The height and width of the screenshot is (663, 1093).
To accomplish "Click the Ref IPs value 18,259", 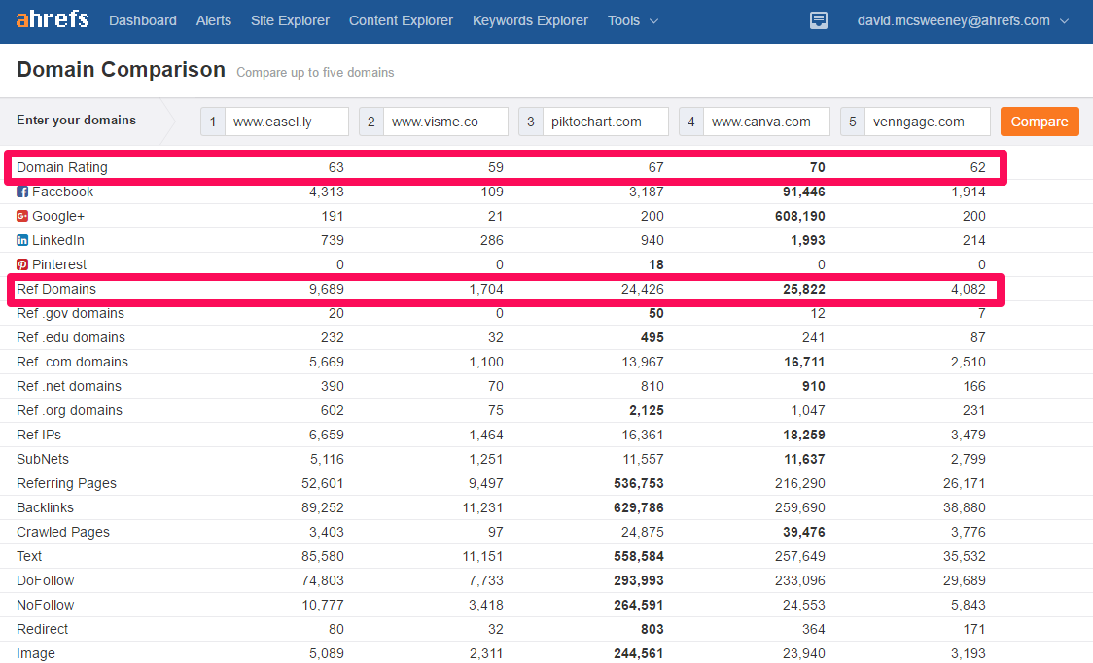I will click(x=804, y=435).
